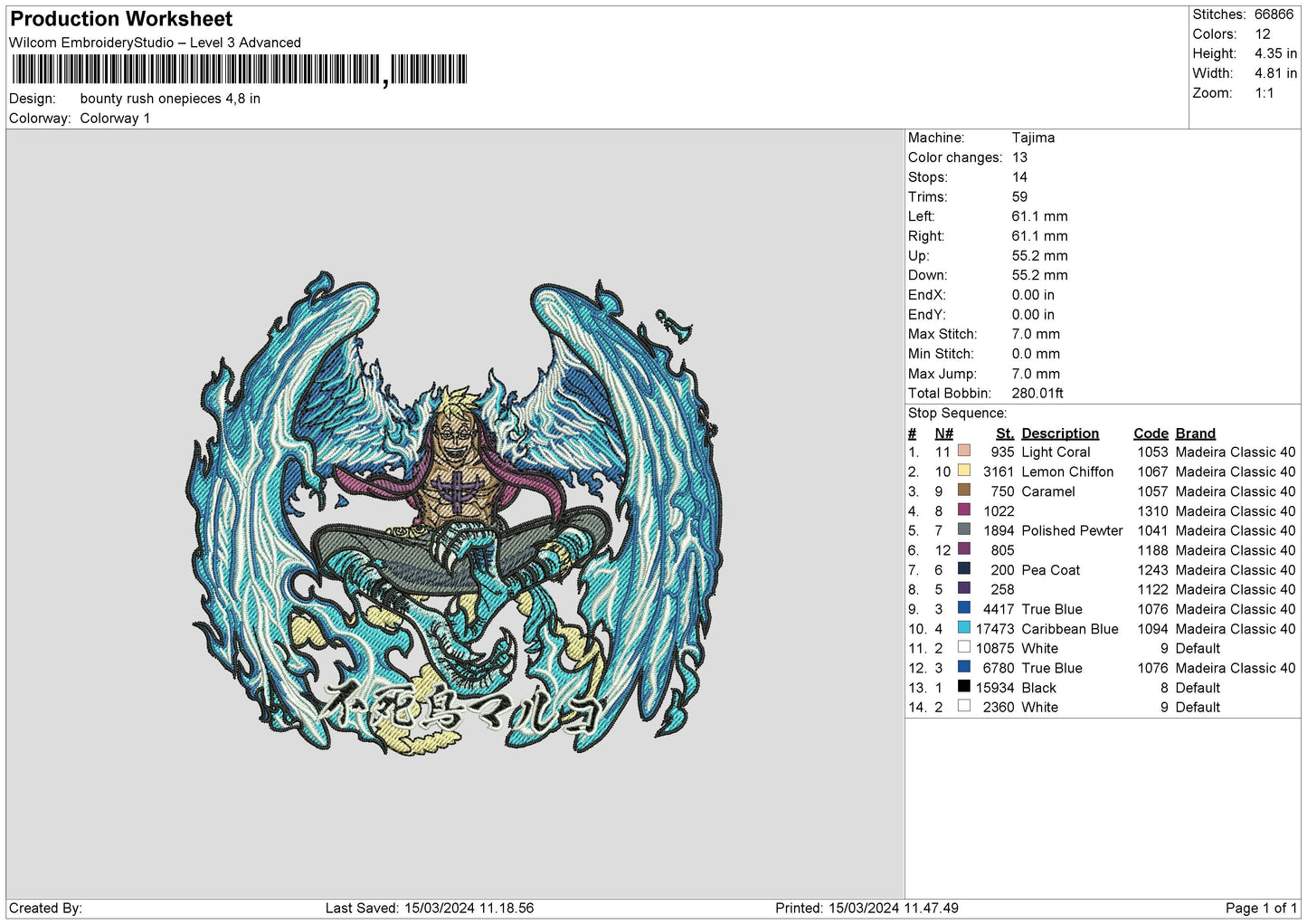Click the Max Stitch value '7.0 mm'

click(x=1036, y=334)
